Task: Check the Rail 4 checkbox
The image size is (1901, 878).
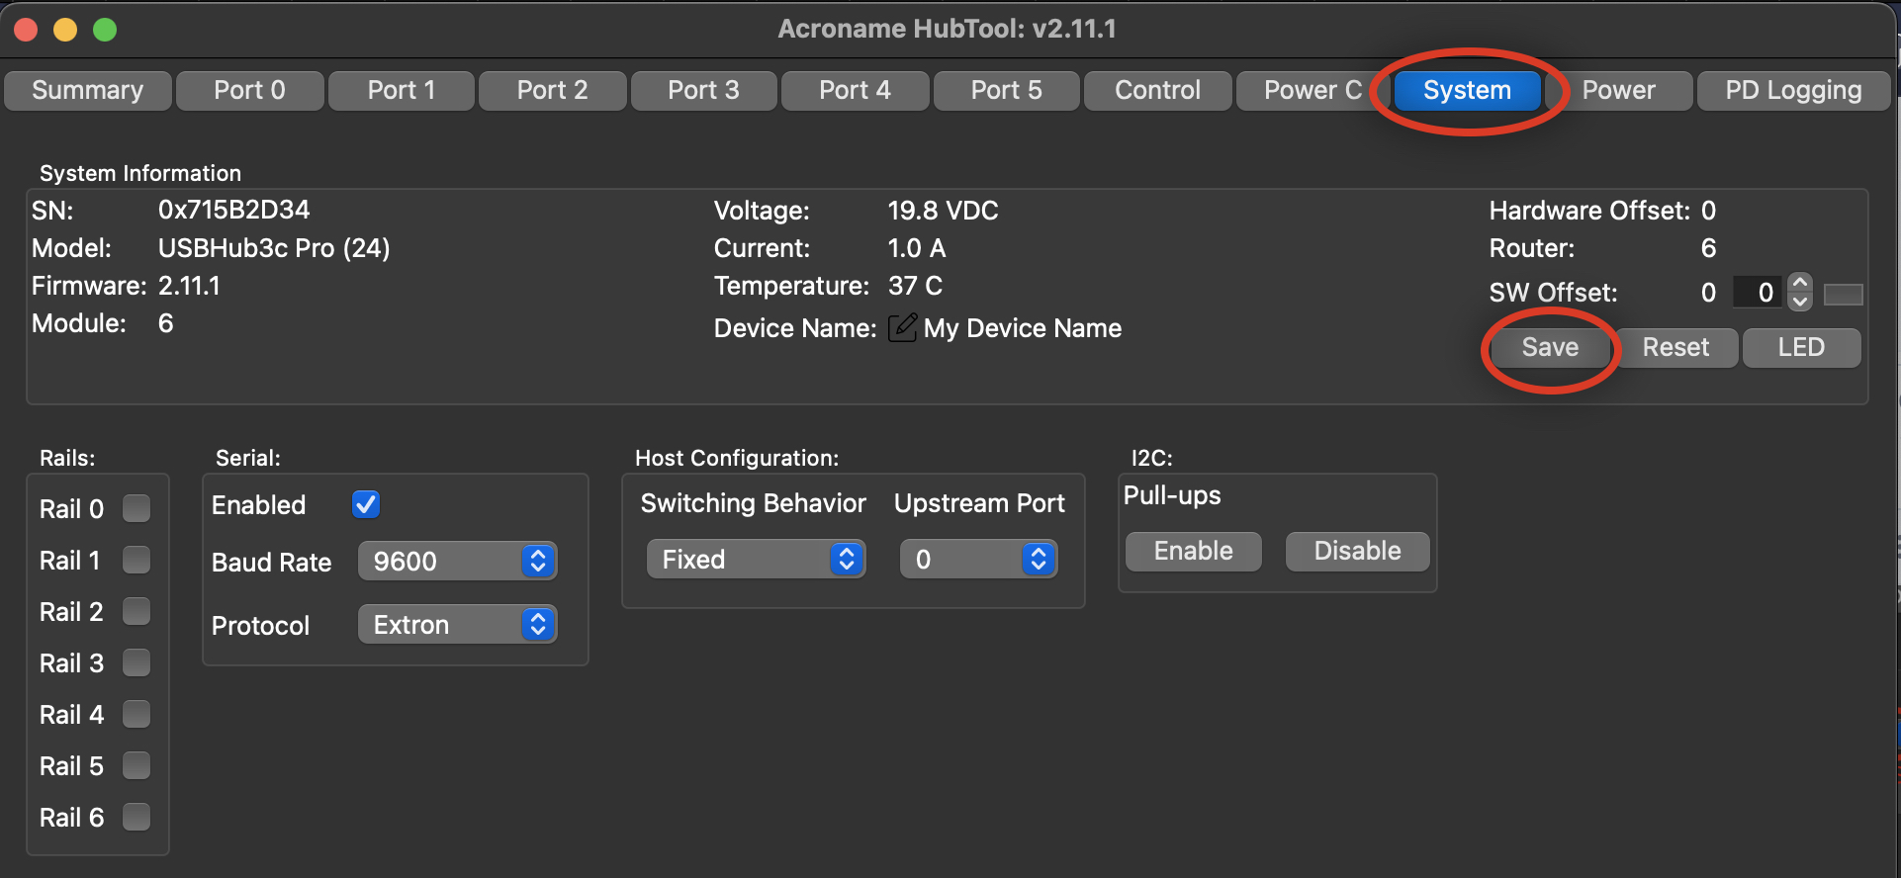Action: point(136,714)
